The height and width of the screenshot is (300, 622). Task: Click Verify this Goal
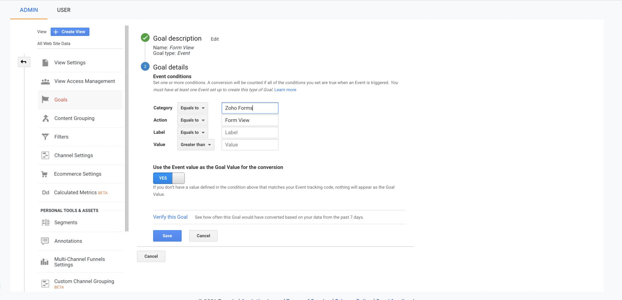click(170, 217)
